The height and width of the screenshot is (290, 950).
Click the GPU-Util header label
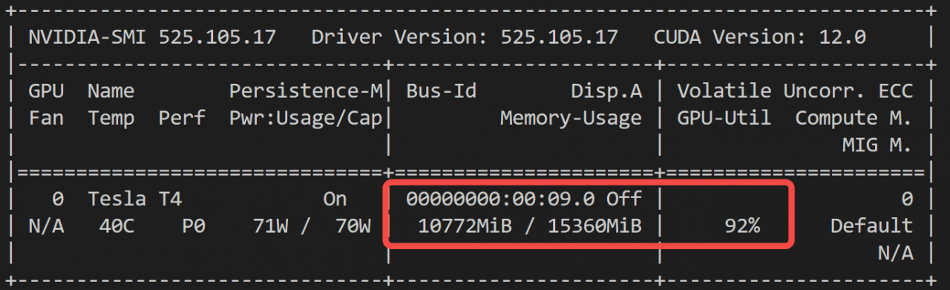pos(724,118)
